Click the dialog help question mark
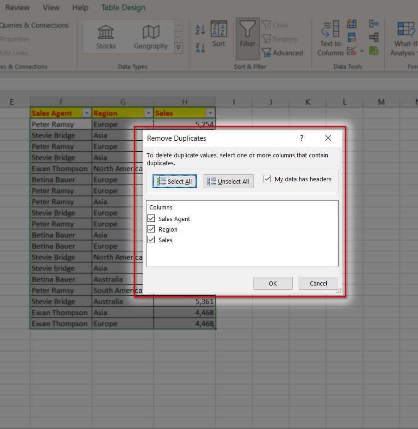The height and width of the screenshot is (429, 418). point(302,138)
